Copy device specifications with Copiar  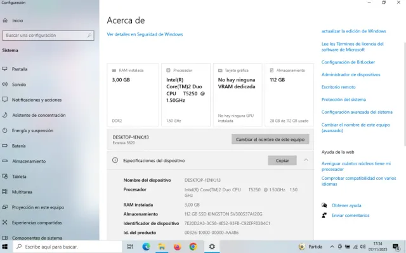[282, 161]
